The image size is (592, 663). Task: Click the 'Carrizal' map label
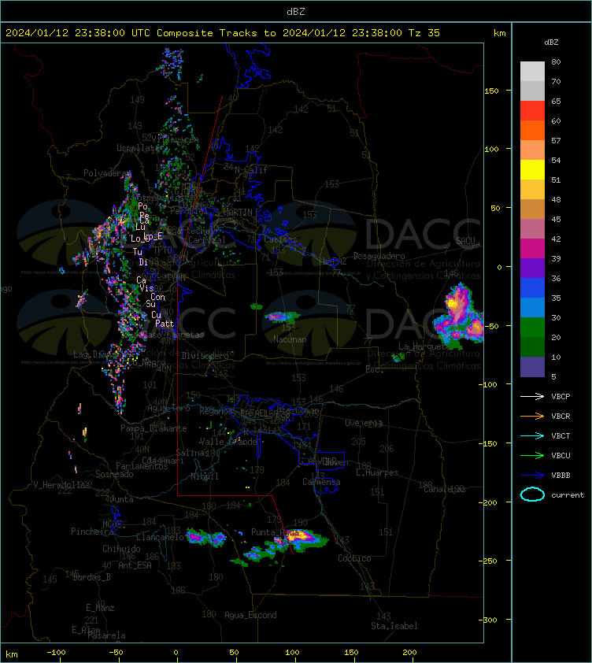click(207, 240)
